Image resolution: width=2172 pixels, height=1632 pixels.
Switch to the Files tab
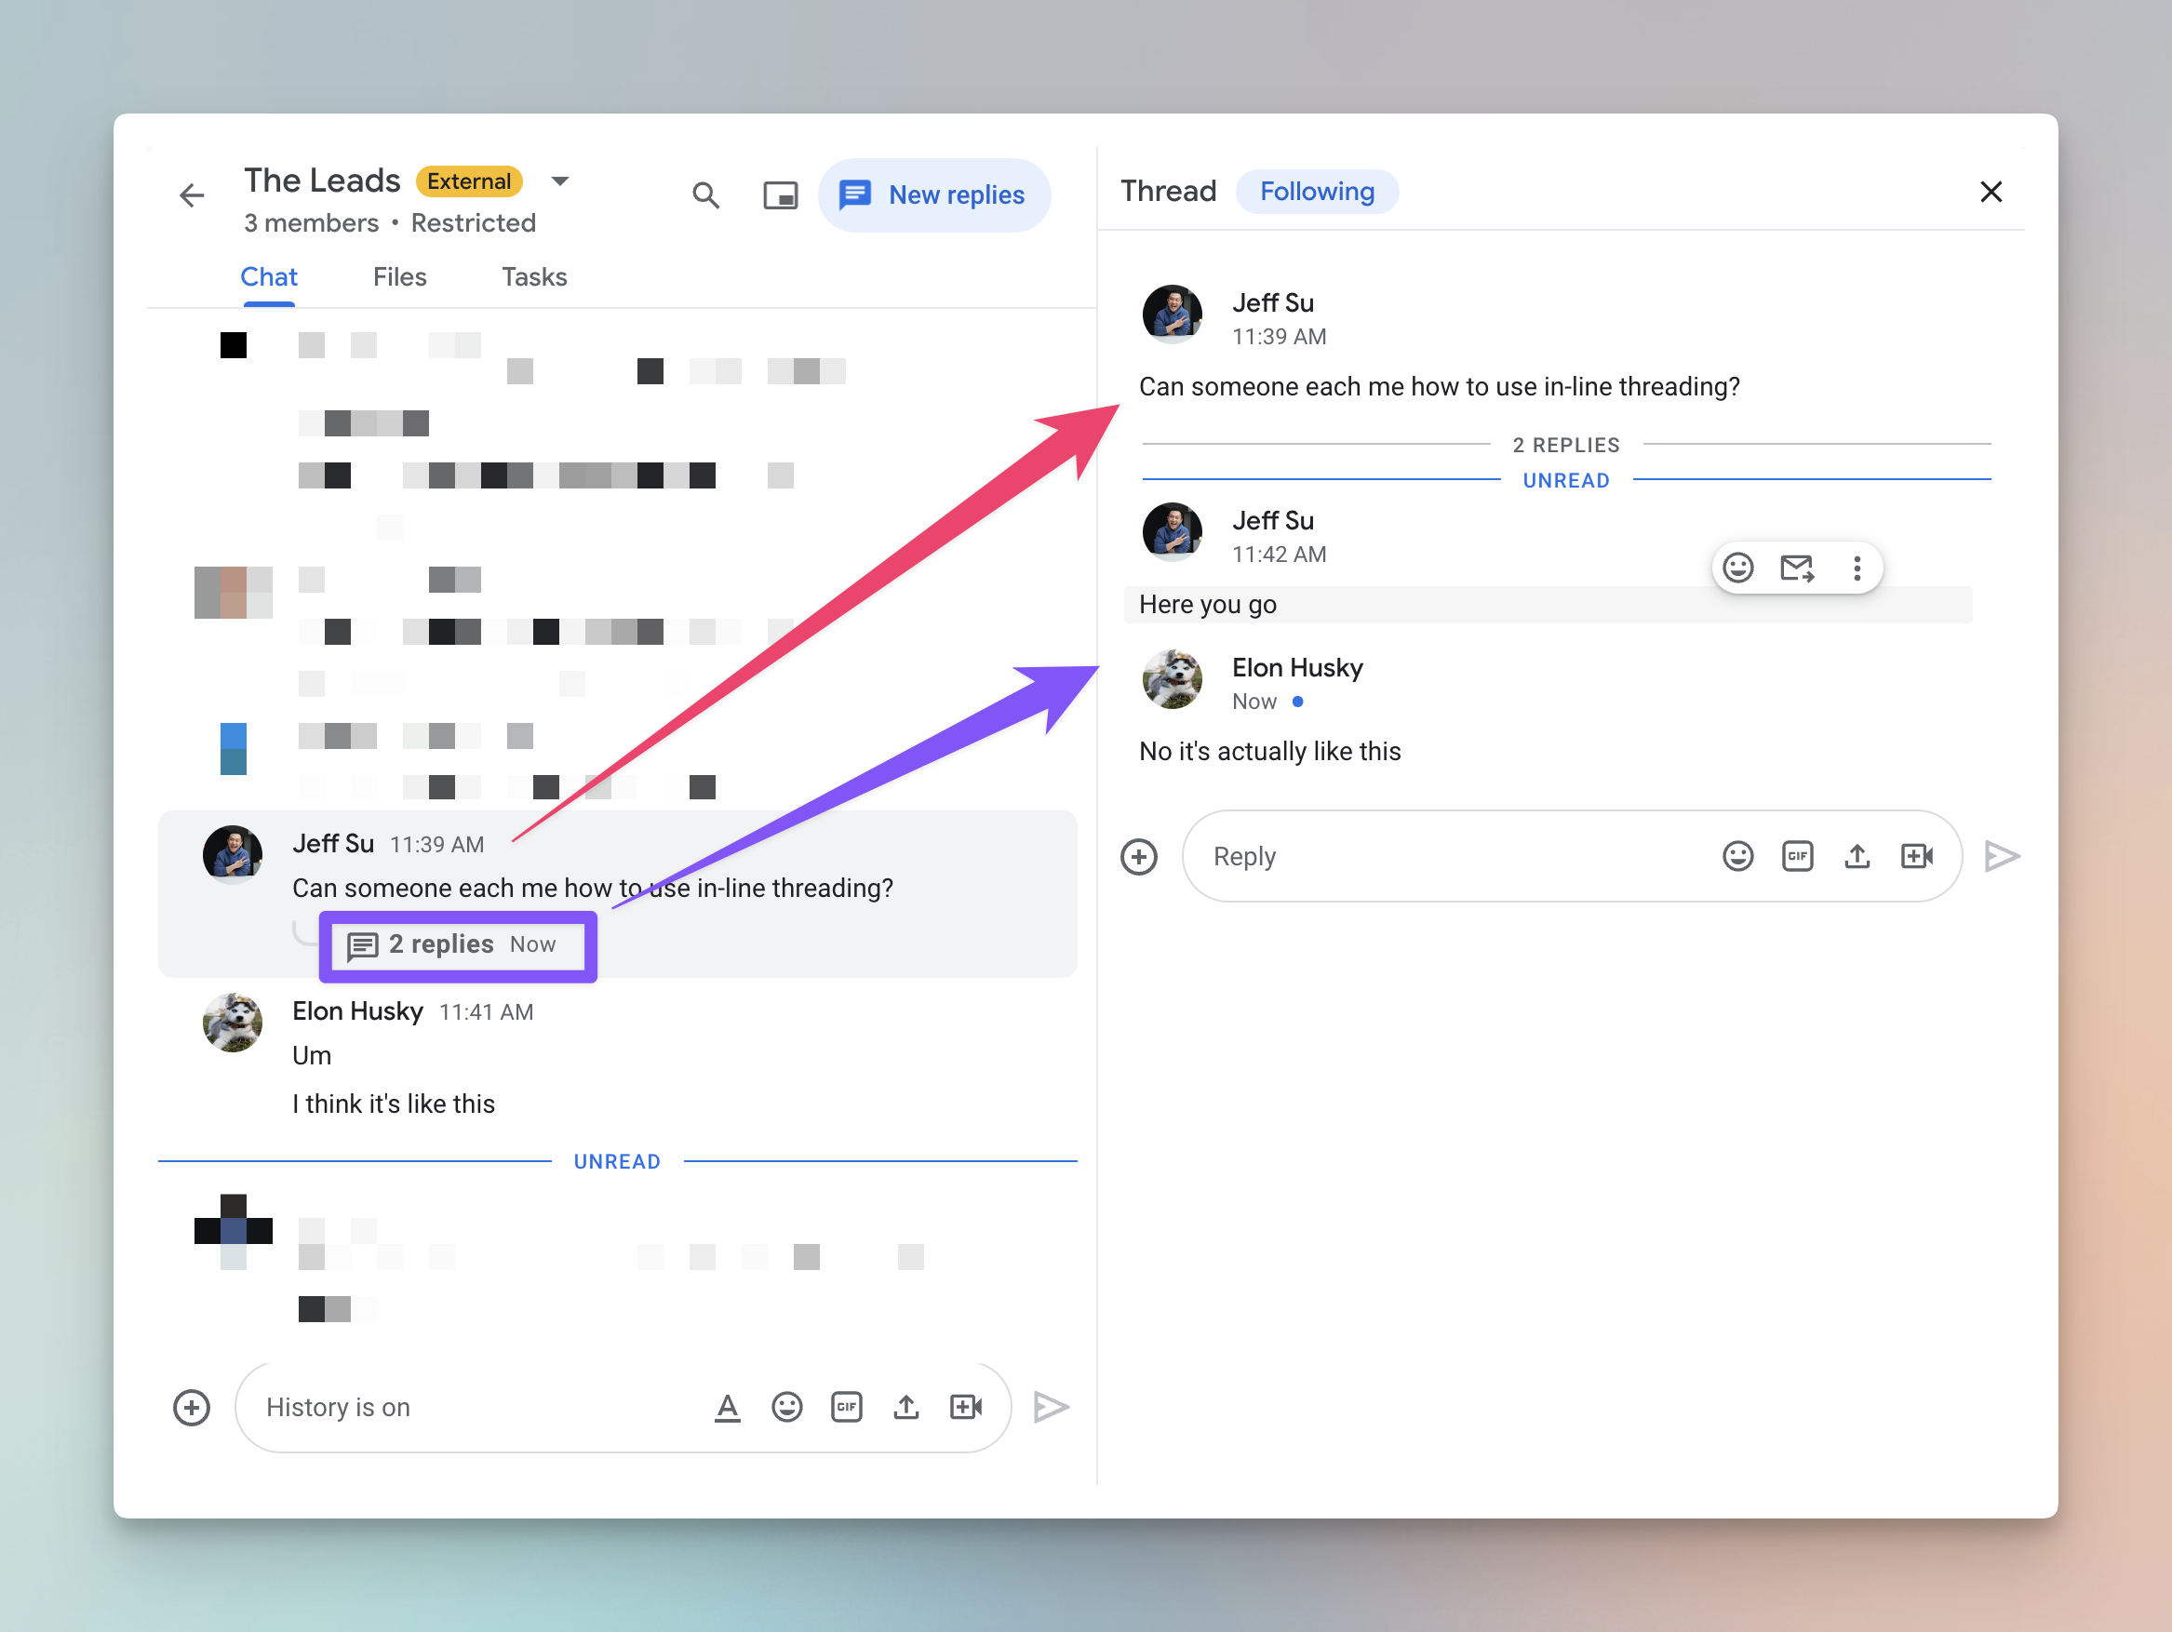click(399, 277)
